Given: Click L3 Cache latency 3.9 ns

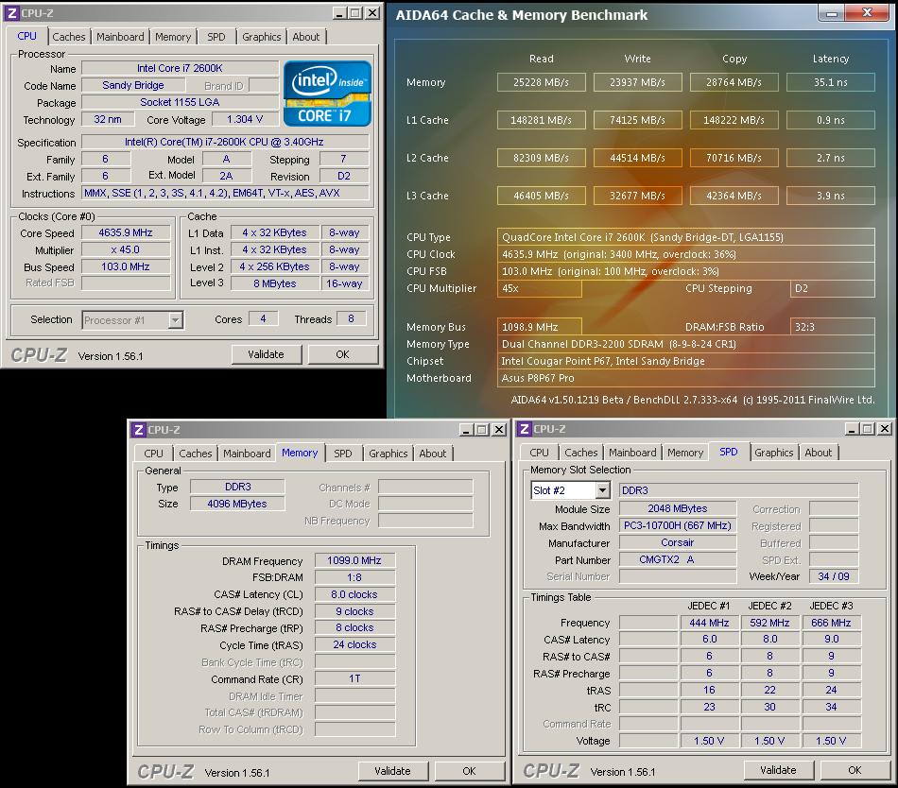Looking at the screenshot, I should (831, 196).
